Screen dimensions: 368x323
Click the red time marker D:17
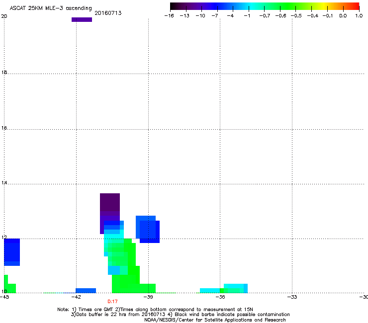112,302
